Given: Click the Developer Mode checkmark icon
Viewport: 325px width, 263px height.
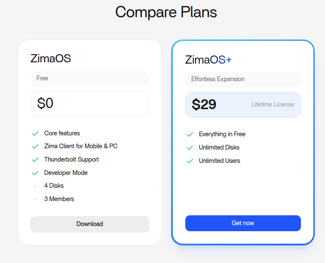Looking at the screenshot, I should 35,173.
